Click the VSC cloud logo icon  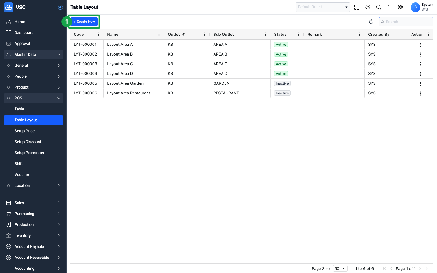point(8,7)
